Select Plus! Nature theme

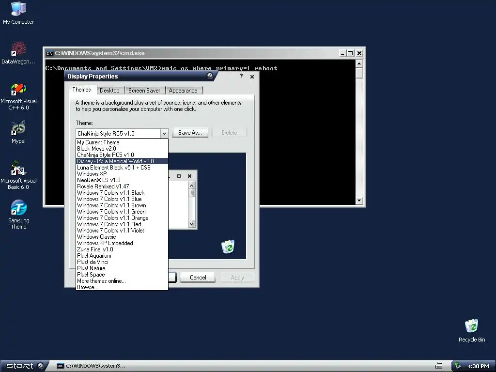click(122, 268)
